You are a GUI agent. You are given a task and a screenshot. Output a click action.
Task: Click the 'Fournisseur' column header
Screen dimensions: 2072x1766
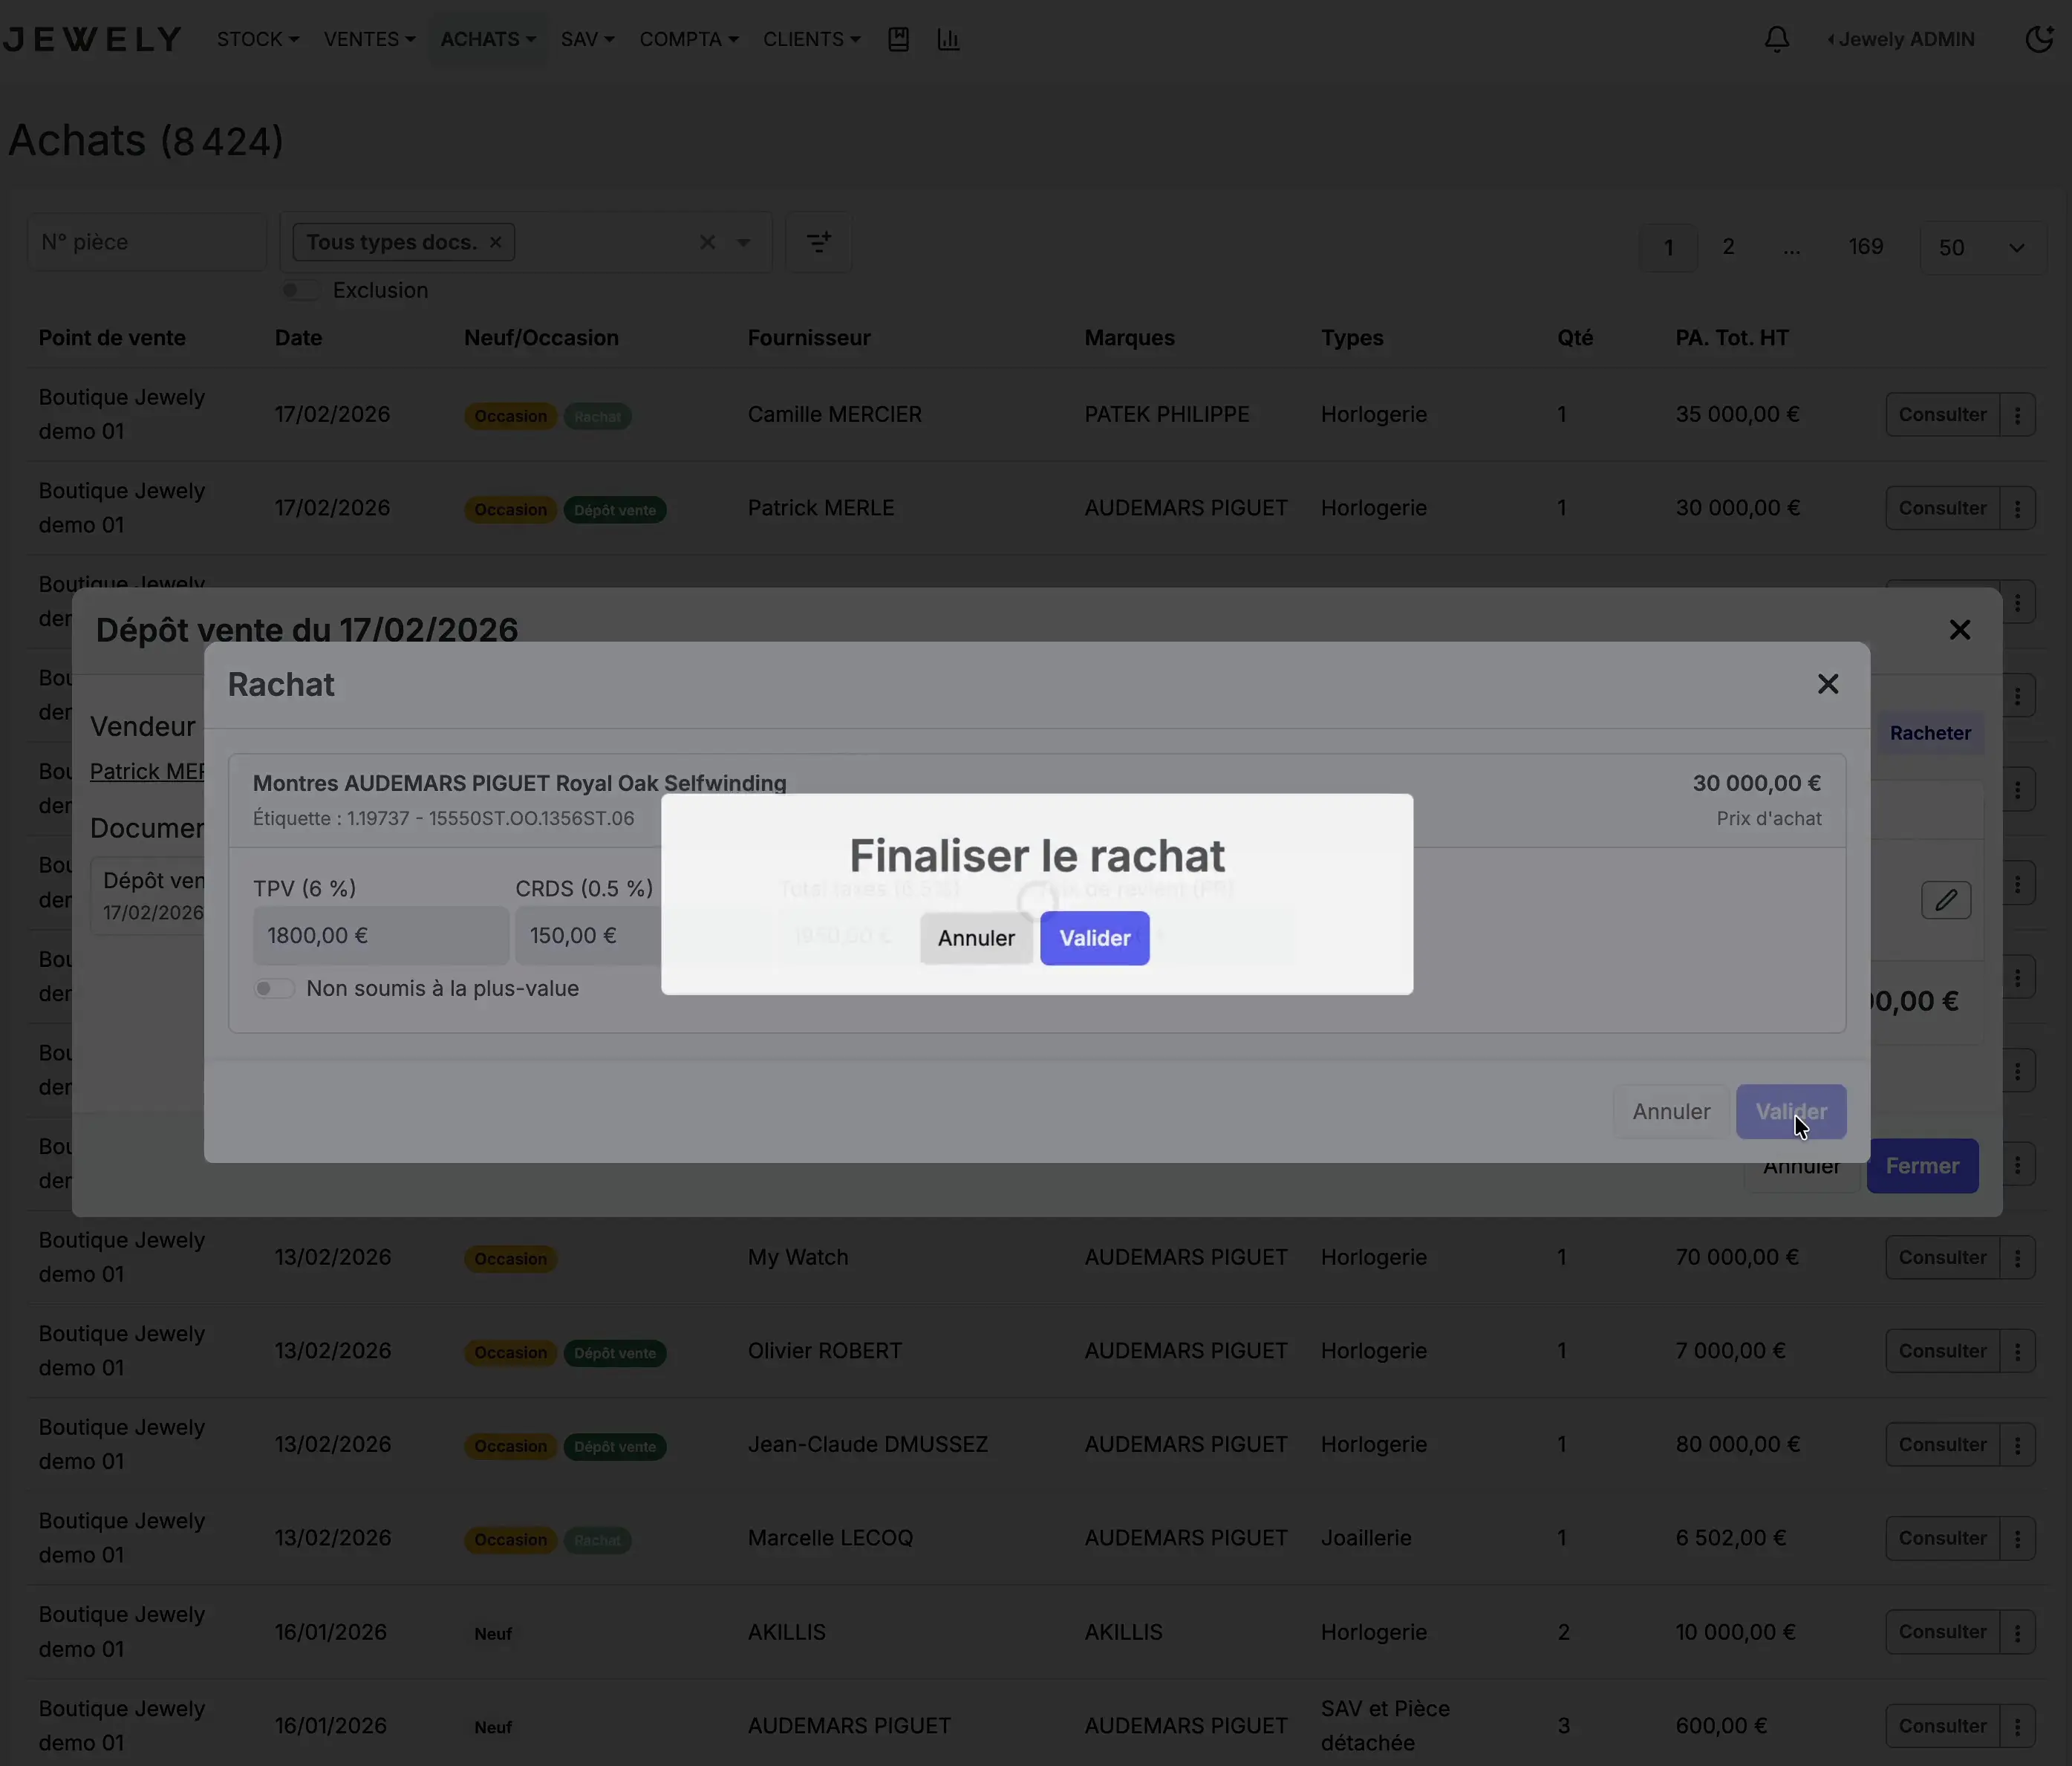tap(809, 338)
